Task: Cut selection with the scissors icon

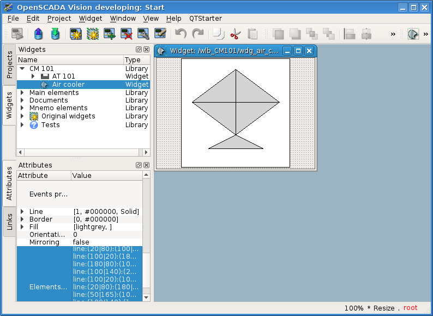Action: pos(235,34)
